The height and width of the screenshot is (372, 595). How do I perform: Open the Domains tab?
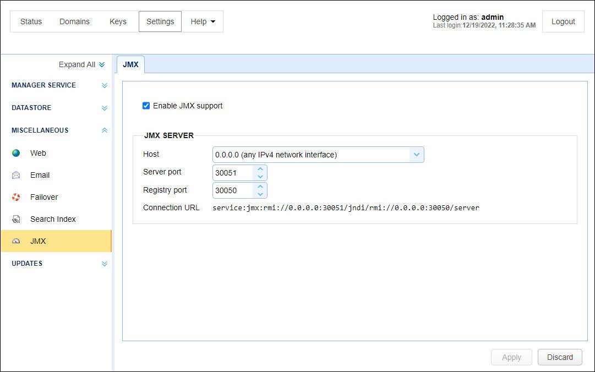click(74, 21)
